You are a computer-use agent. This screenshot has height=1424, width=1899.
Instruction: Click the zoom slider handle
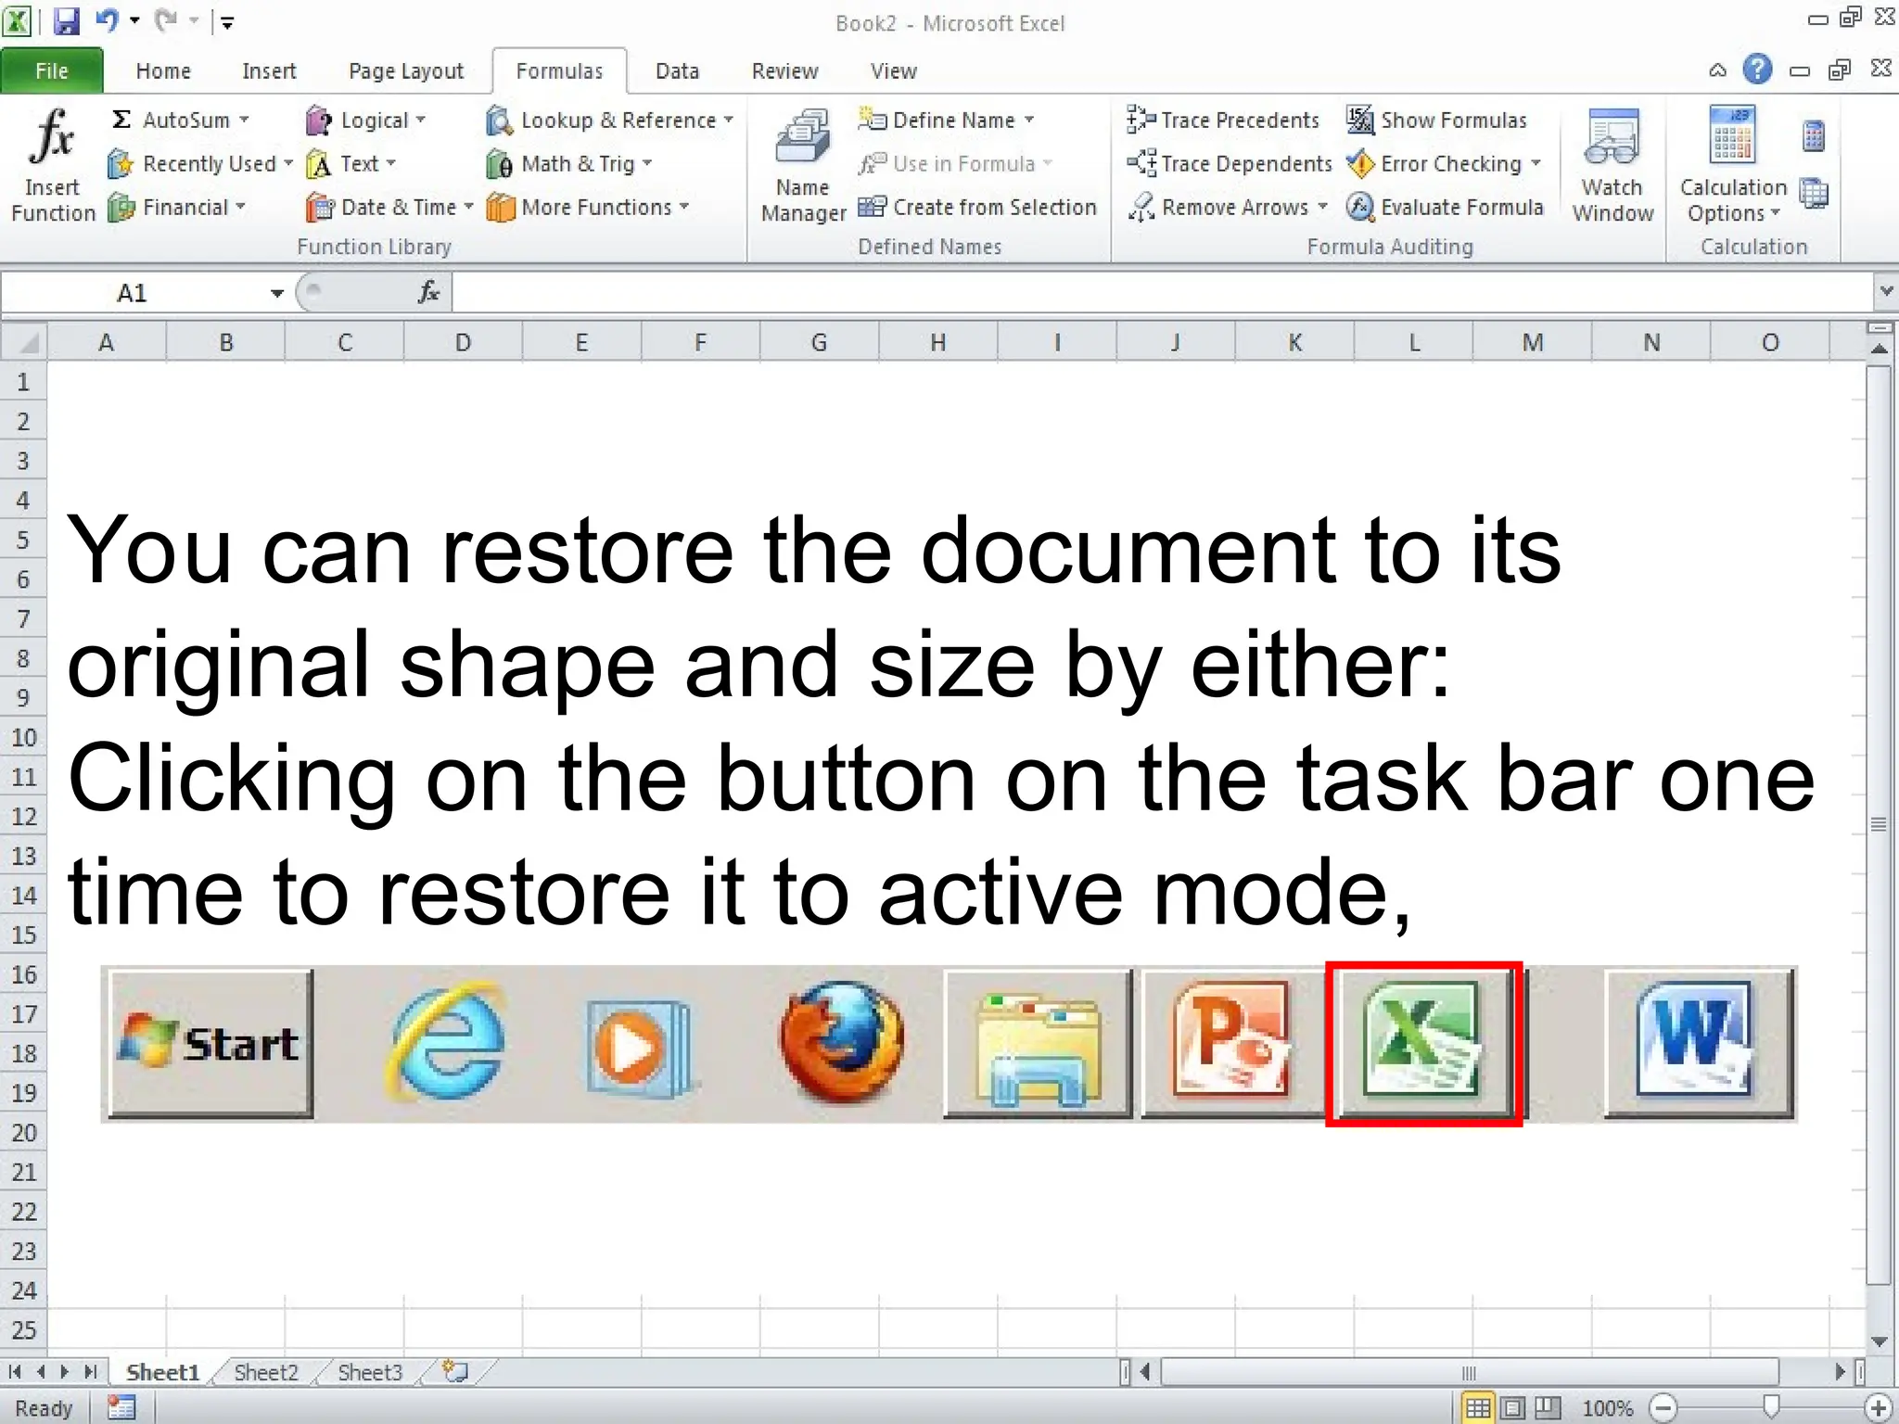[x=1771, y=1407]
